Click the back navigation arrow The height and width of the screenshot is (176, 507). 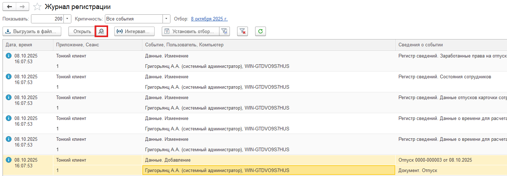9,7
